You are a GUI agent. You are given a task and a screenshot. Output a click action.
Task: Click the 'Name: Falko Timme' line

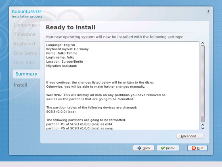tap(62, 53)
